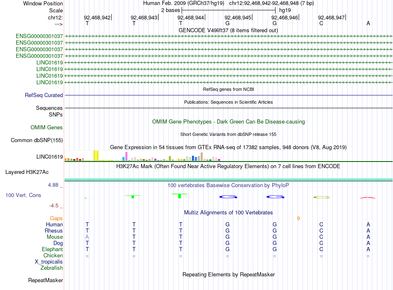Viewport: 393px width, 290px height.
Task: Select the 'chr12:' base position label
Action: (55, 17)
